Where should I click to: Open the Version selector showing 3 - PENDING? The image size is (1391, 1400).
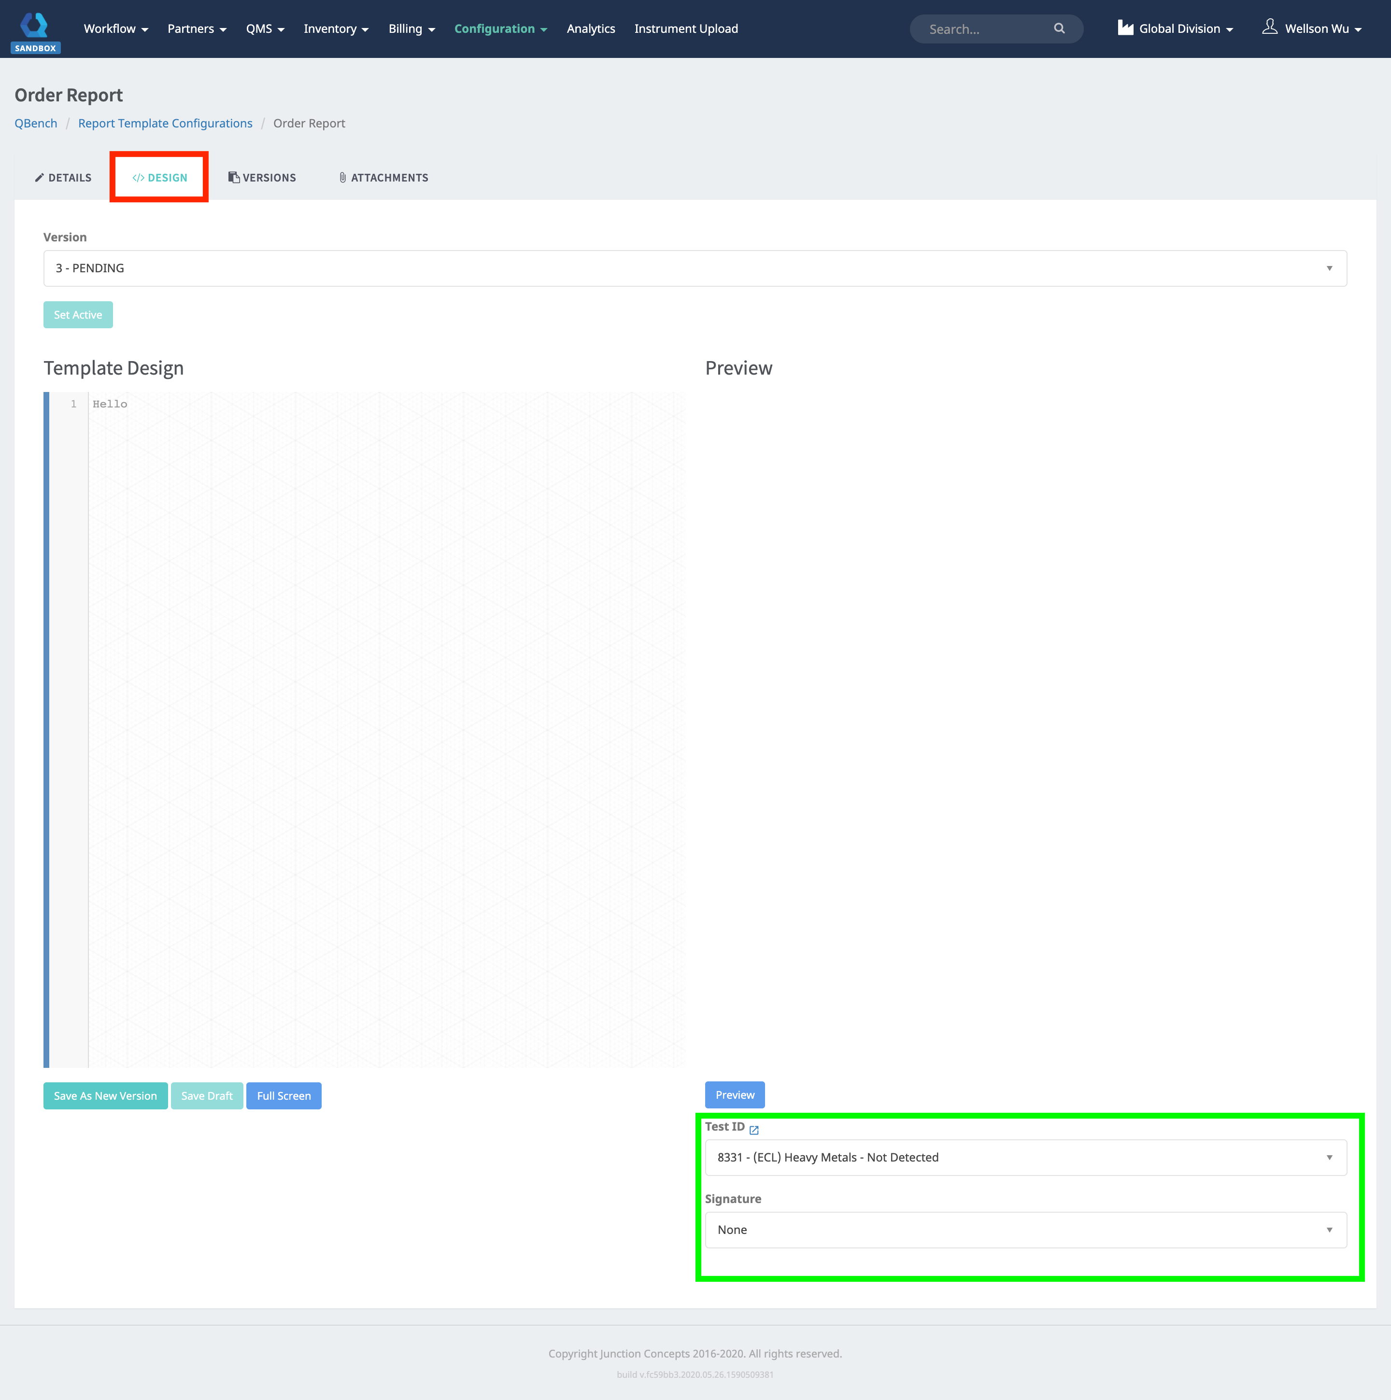click(695, 267)
